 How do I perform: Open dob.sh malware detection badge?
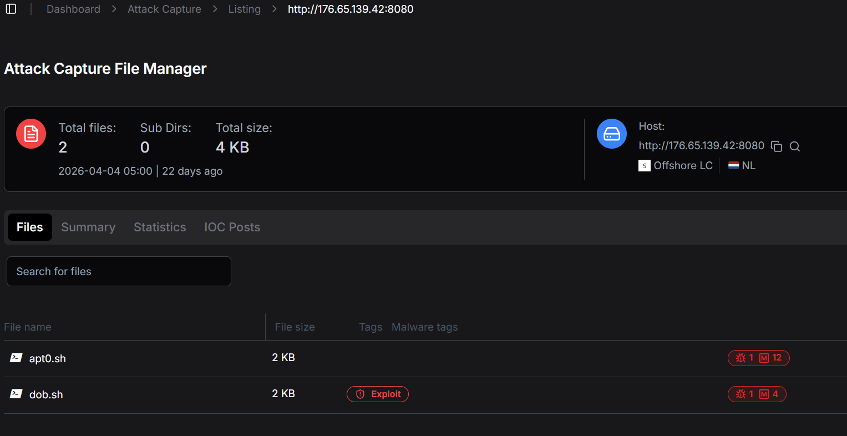coord(757,394)
